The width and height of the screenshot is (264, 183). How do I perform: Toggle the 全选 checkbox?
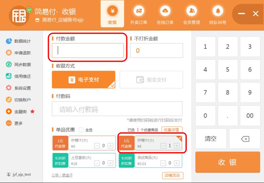tap(81, 130)
